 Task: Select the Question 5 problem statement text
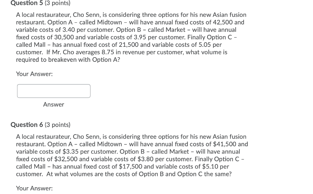pyautogui.click(x=131, y=37)
